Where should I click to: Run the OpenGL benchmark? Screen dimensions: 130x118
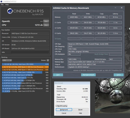coord(46,21)
